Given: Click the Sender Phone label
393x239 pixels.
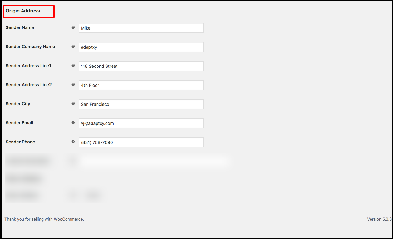Looking at the screenshot, I should pyautogui.click(x=20, y=142).
